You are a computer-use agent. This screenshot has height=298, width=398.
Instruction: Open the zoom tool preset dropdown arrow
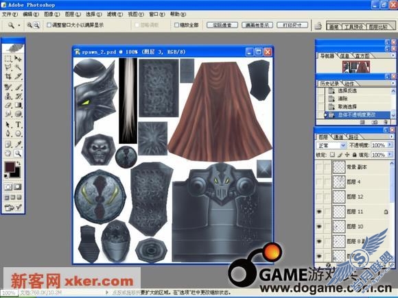pos(19,25)
